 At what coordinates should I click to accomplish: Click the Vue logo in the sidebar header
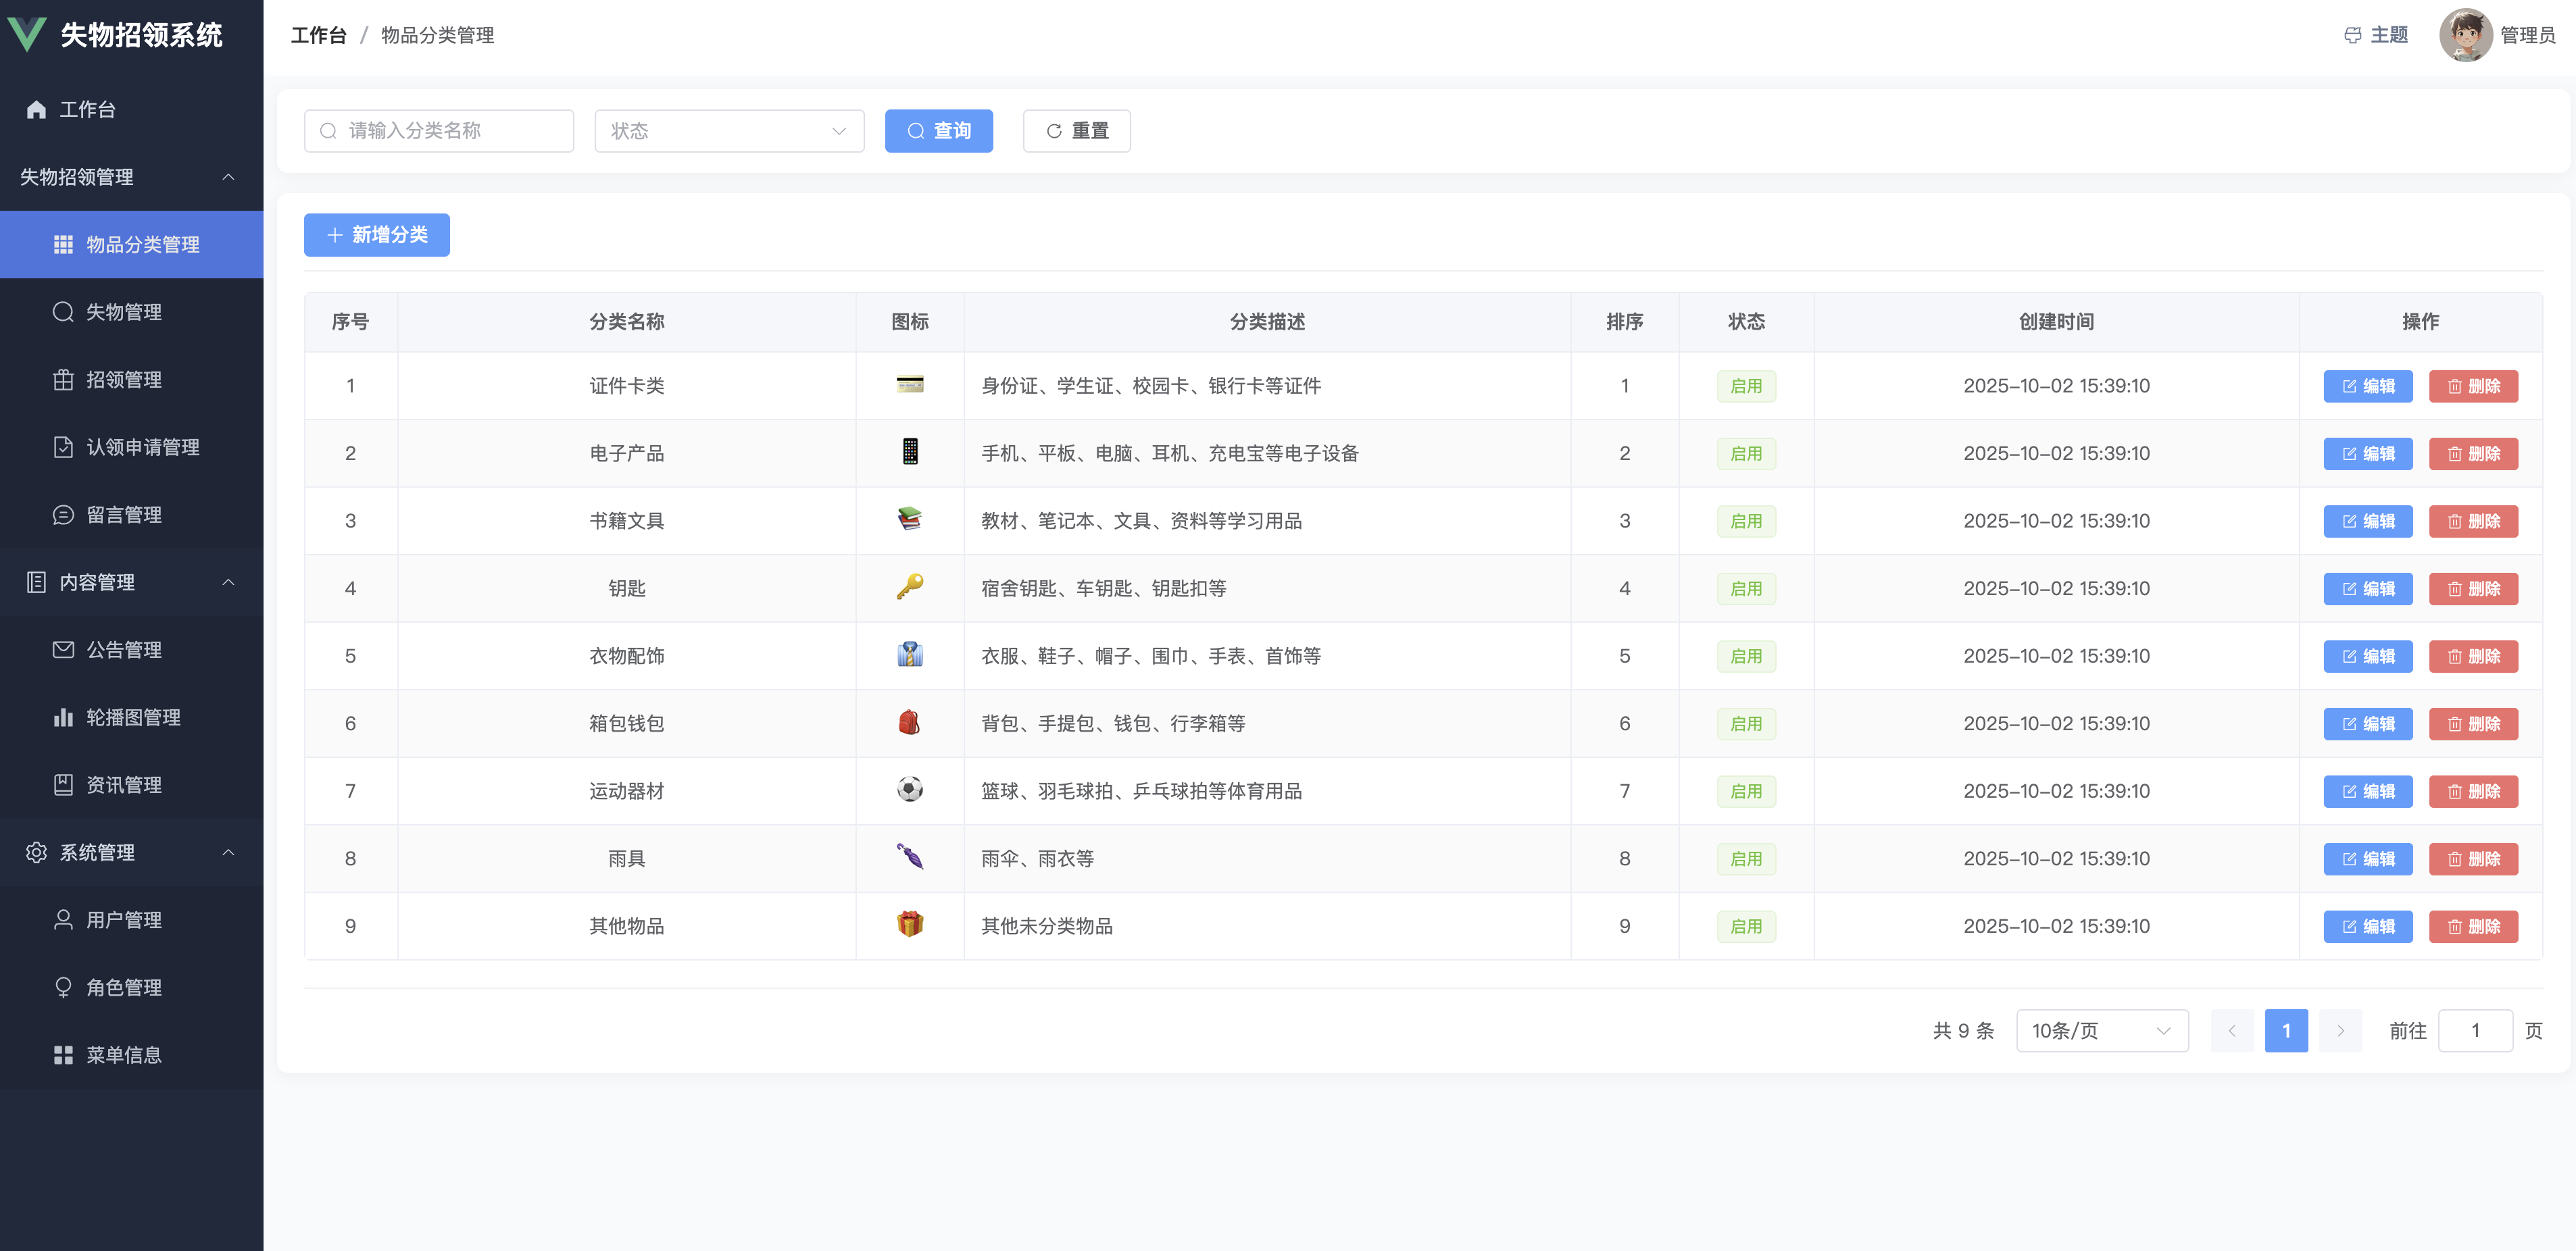point(27,35)
